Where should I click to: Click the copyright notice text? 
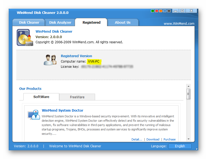[79, 42]
